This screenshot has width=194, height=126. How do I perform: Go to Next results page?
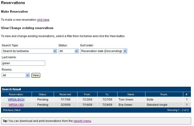coord(18,110)
